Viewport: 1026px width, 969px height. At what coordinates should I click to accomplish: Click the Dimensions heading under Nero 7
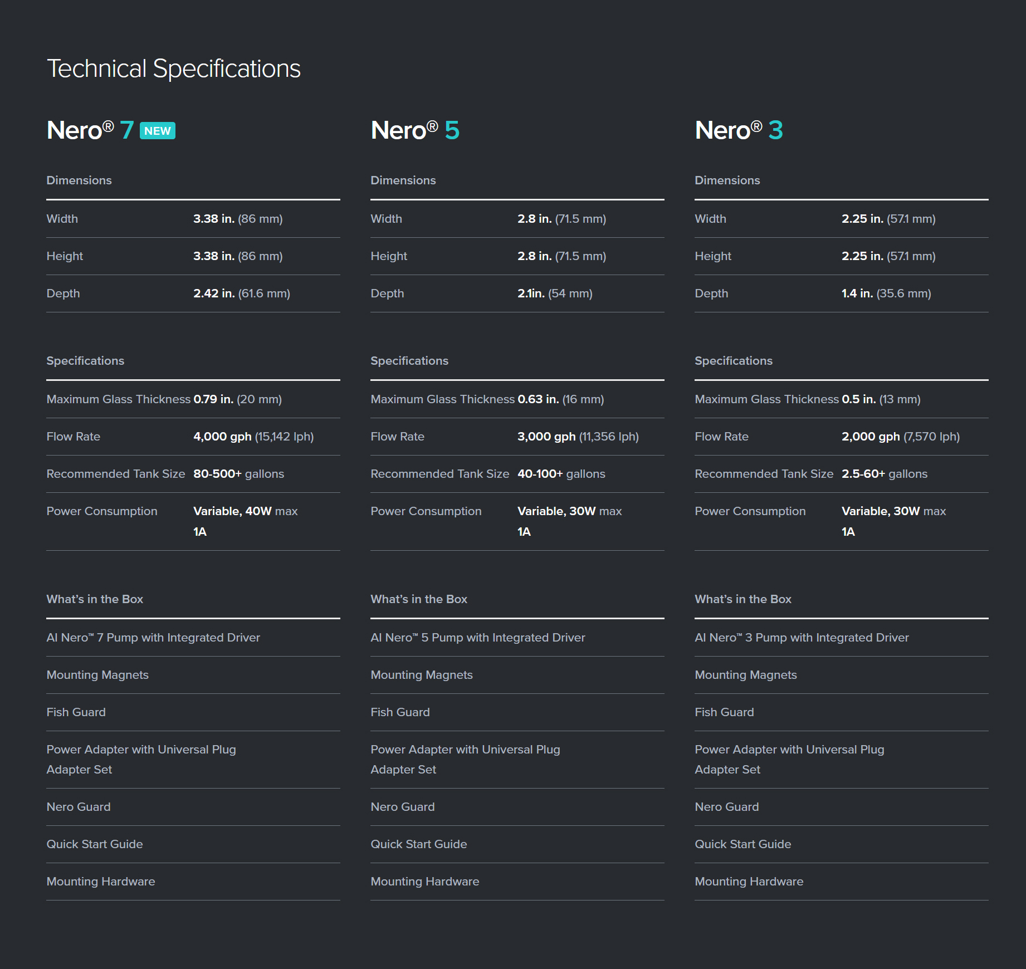(79, 180)
